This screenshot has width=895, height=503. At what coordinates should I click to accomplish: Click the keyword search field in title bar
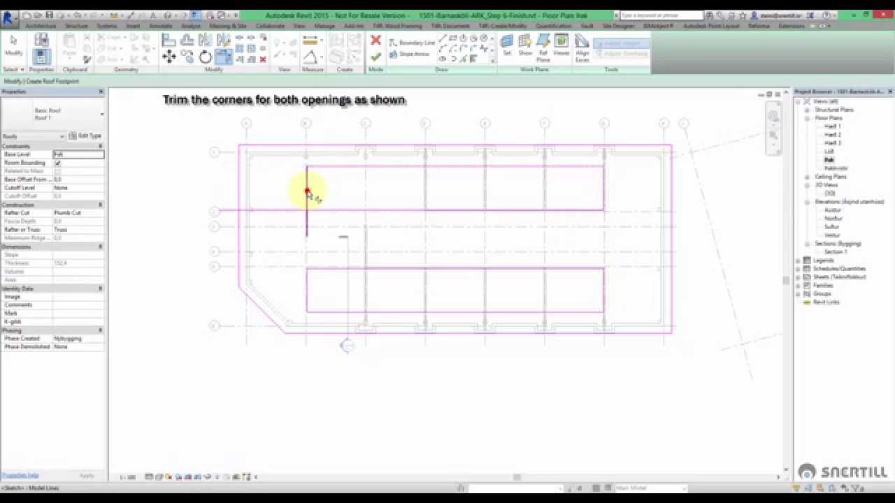coord(661,15)
